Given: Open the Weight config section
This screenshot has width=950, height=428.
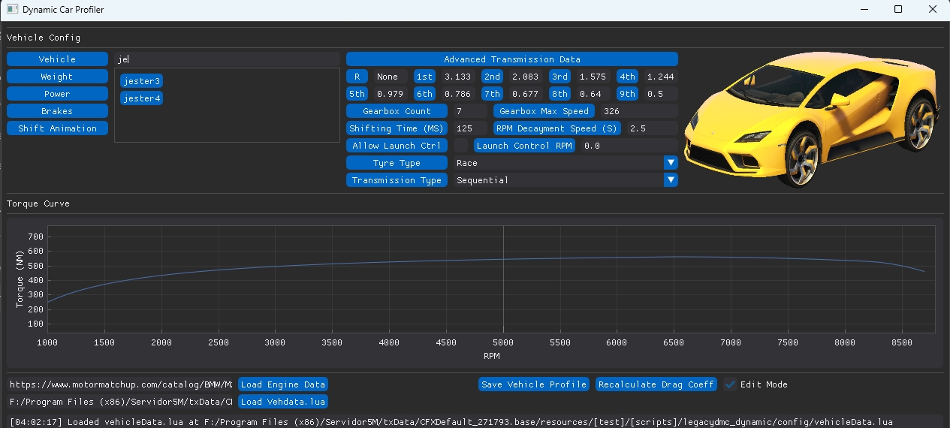Looking at the screenshot, I should (x=57, y=77).
